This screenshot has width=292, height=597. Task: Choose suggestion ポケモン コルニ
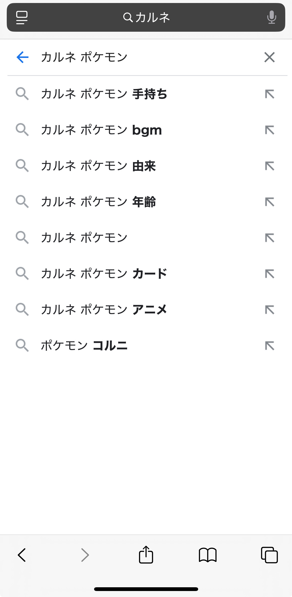pyautogui.click(x=84, y=346)
